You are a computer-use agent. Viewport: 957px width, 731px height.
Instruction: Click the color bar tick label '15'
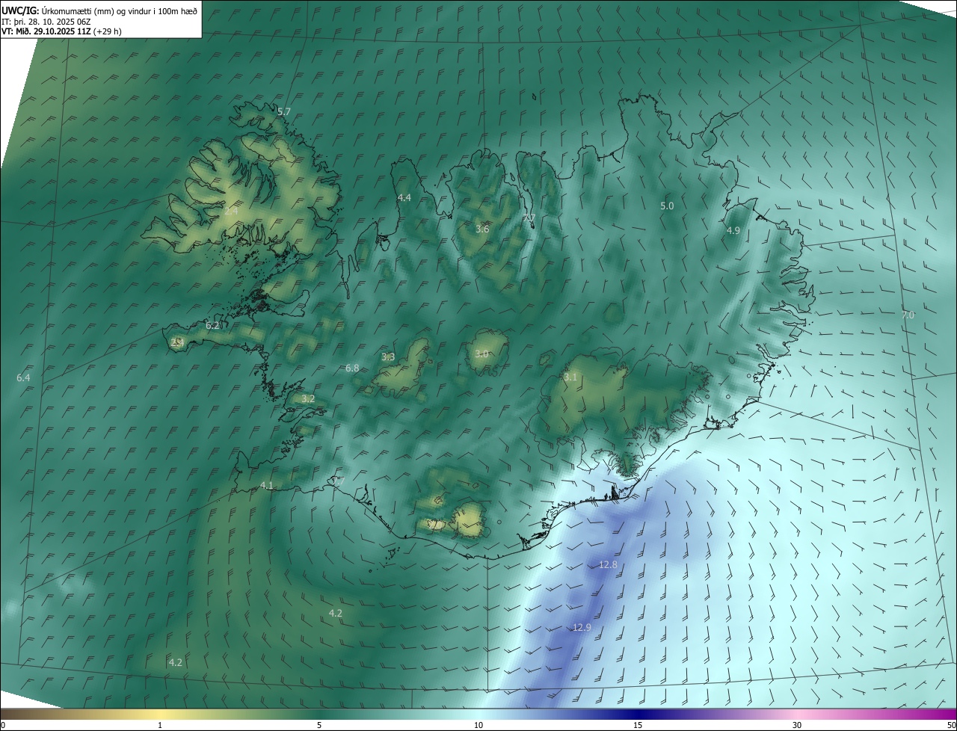pyautogui.click(x=638, y=725)
